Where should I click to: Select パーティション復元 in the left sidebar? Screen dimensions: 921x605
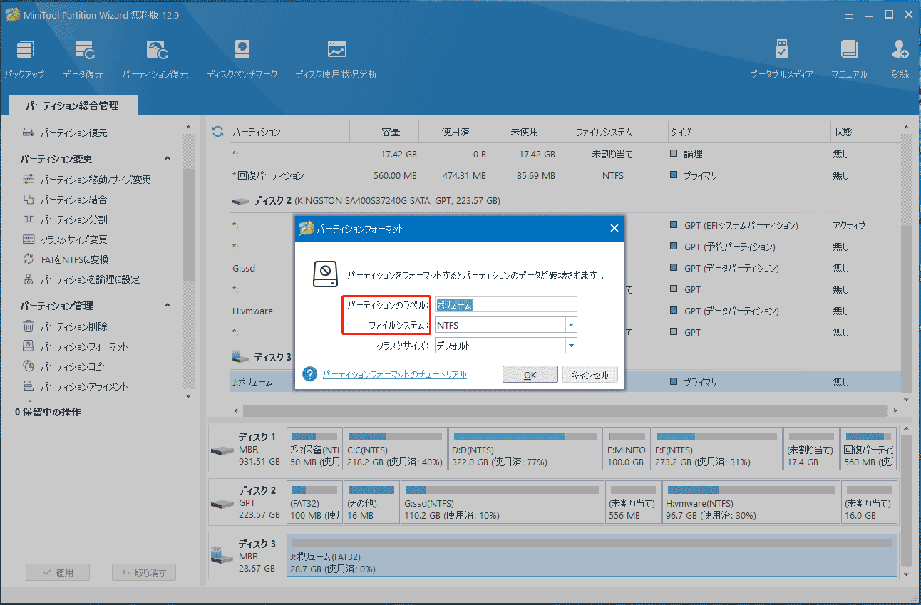click(x=74, y=133)
